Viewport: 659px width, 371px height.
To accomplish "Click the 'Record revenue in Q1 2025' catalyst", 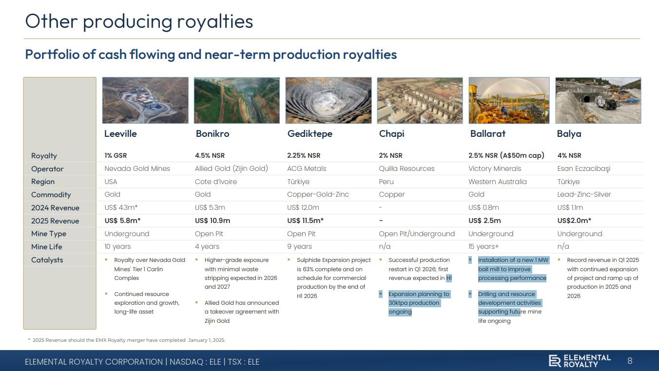I will click(603, 278).
